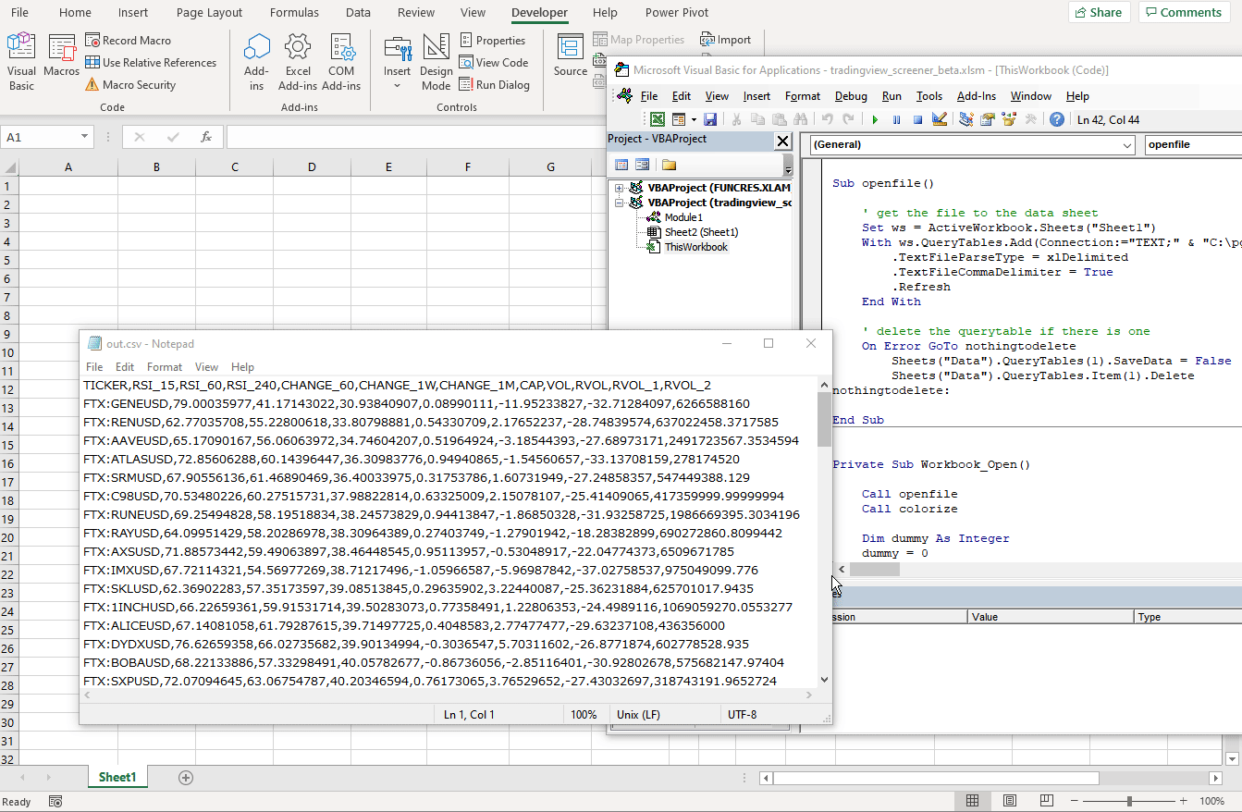This screenshot has width=1242, height=812.
Task: Open the Visual Basic editor button
Action: tap(21, 62)
